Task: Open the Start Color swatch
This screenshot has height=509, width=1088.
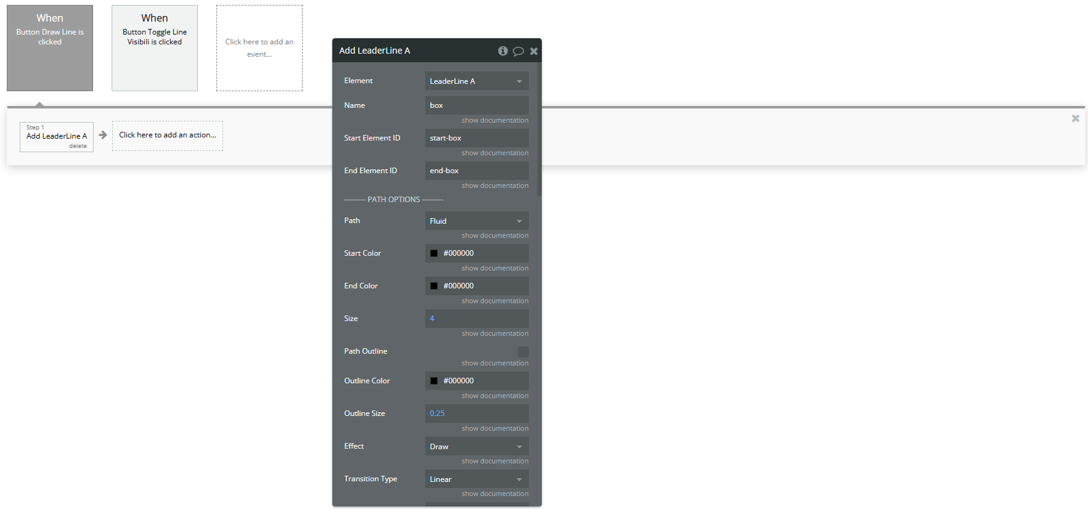Action: pyautogui.click(x=434, y=253)
